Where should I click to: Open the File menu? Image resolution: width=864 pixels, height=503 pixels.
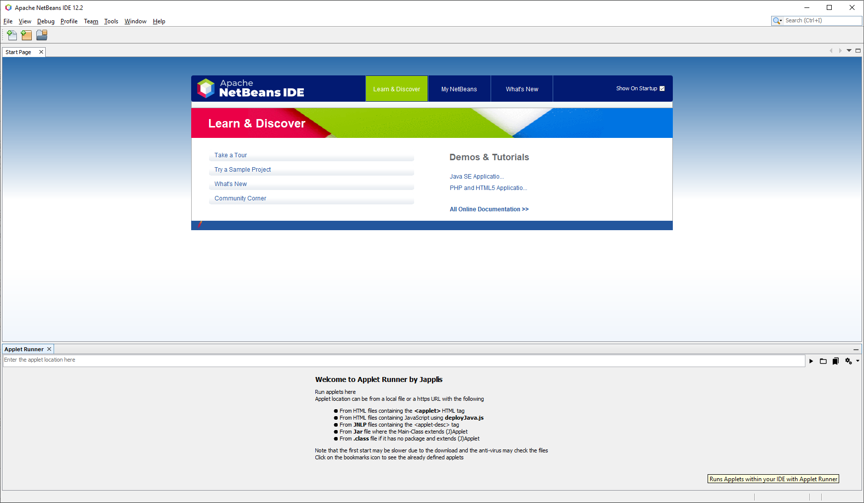point(8,21)
